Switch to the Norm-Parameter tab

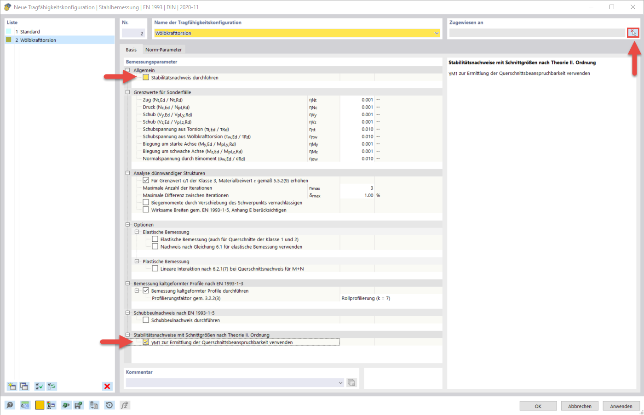tap(163, 50)
